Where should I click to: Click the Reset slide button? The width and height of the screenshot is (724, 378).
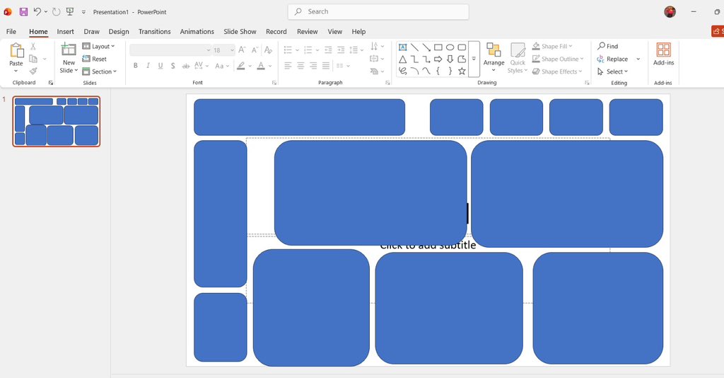coord(94,59)
